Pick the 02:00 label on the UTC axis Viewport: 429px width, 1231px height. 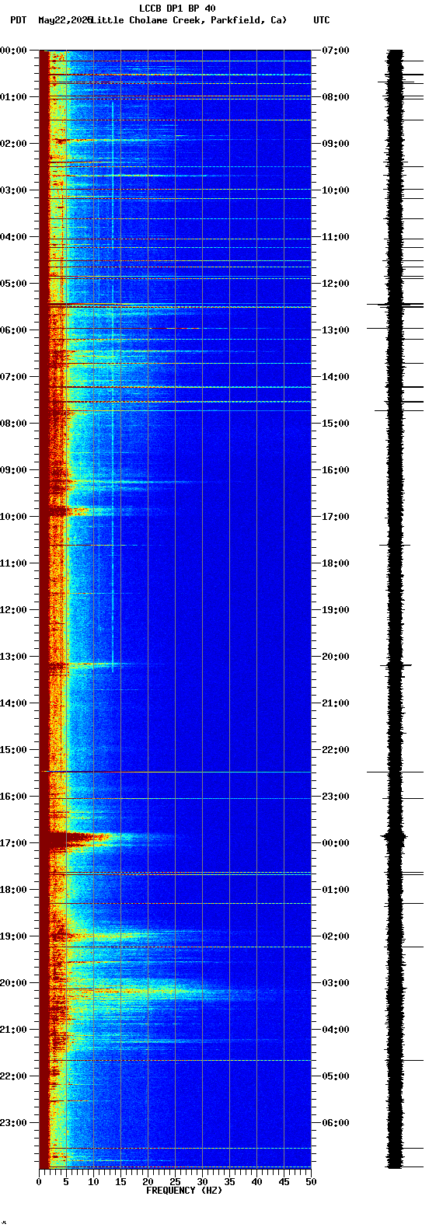pos(336,936)
